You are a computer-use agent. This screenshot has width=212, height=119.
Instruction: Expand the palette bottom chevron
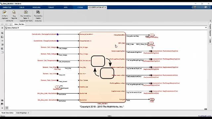[x=2, y=108]
